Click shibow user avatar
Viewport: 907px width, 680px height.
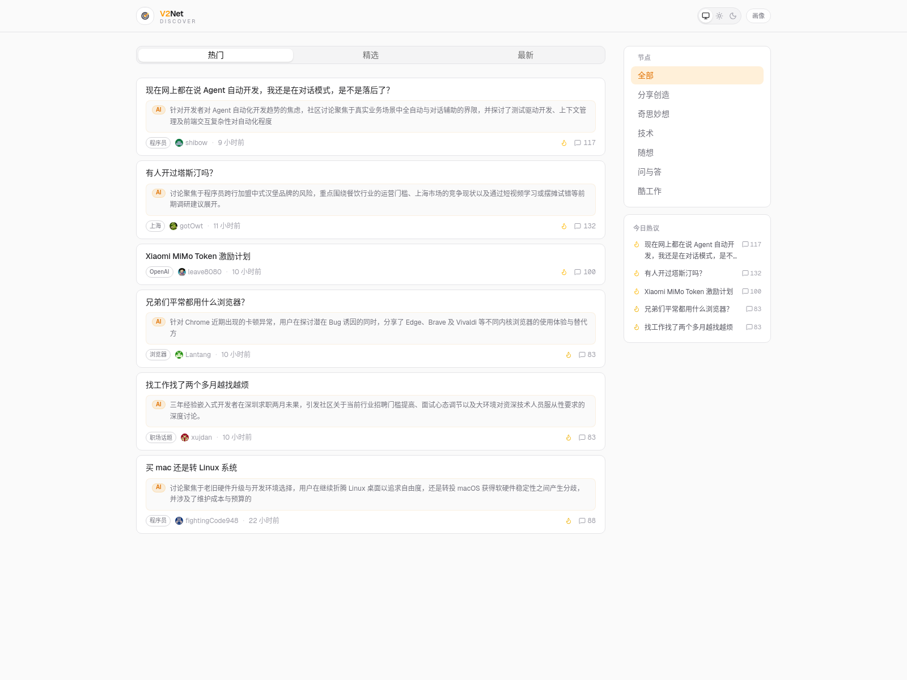pos(179,143)
